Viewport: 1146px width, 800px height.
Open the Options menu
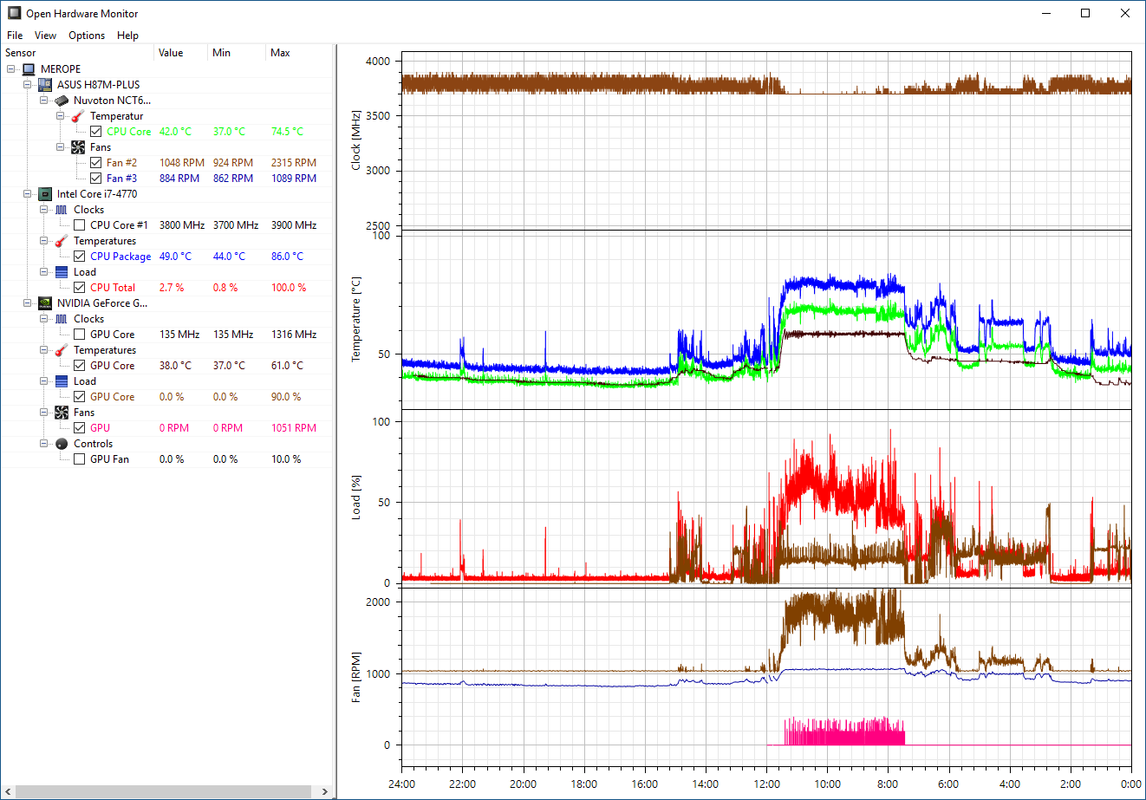87,36
